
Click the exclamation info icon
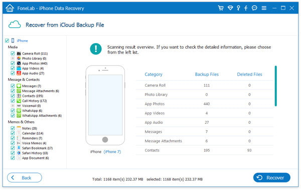[x=96, y=49]
